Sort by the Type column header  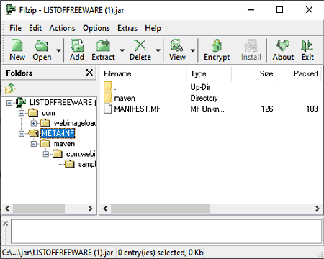209,73
